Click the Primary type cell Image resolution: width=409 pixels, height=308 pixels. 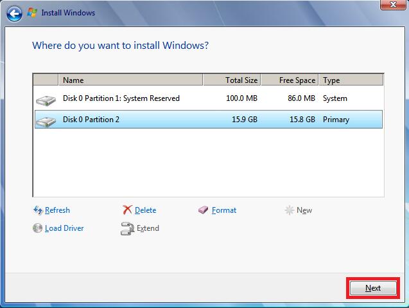click(336, 120)
